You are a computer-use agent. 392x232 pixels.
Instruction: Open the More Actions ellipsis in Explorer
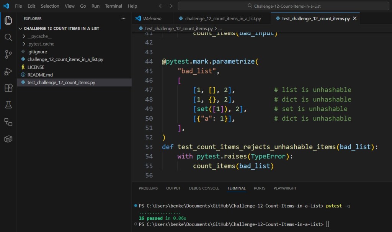[123, 18]
